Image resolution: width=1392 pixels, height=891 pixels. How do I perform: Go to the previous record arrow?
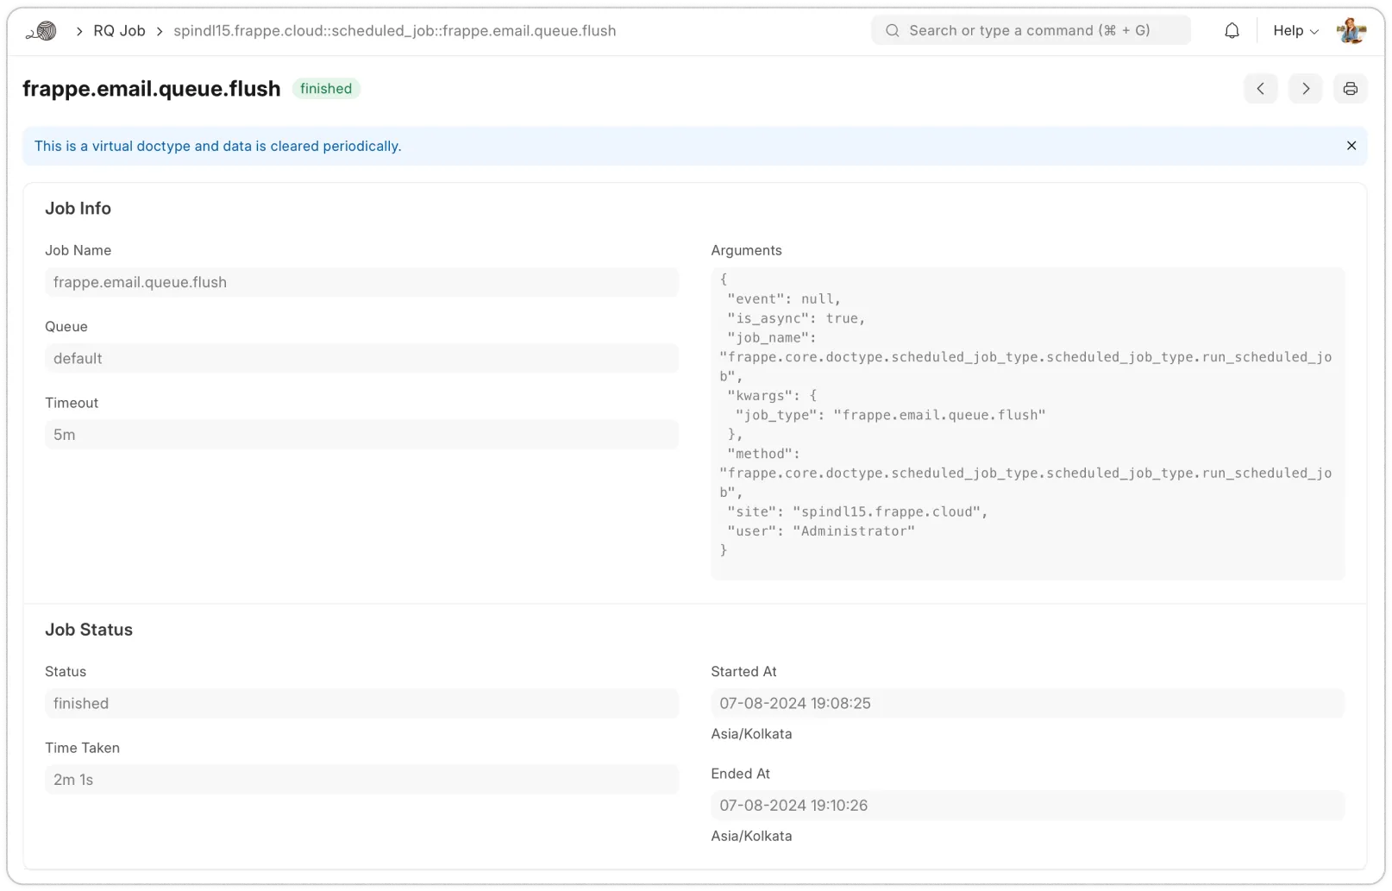(1261, 88)
